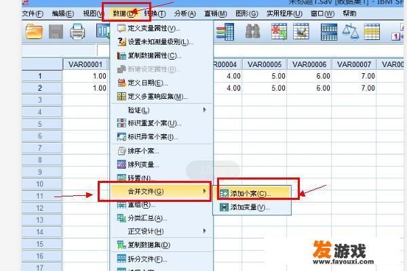407x271 pixels.
Task: Open the Window (窗口) menu
Action: pyautogui.click(x=323, y=14)
